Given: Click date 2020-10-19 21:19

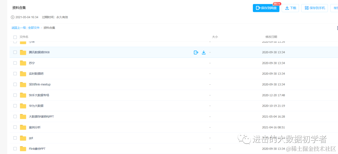Looking at the screenshot, I should (274, 106).
